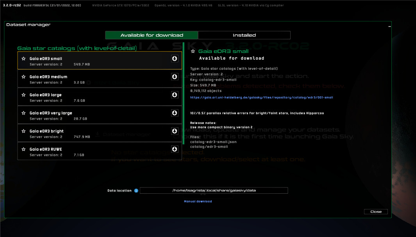
Task: Download the Gaia eDR3 bright catalog
Action: click(x=174, y=131)
